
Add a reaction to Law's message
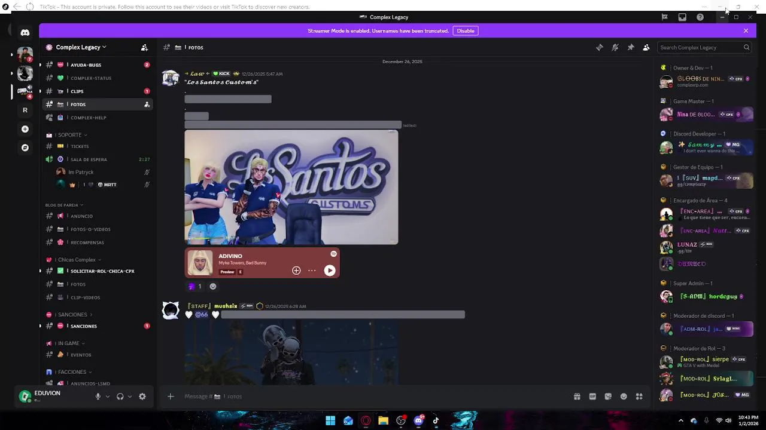[212, 287]
